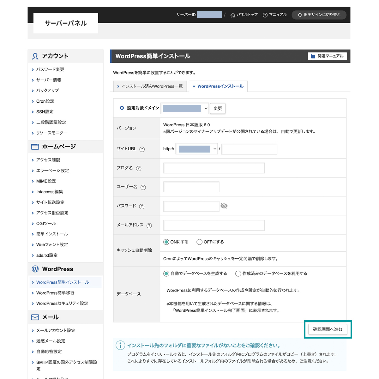Toggle password visibility eye icon
This screenshot has height=379, width=379.
(x=224, y=206)
